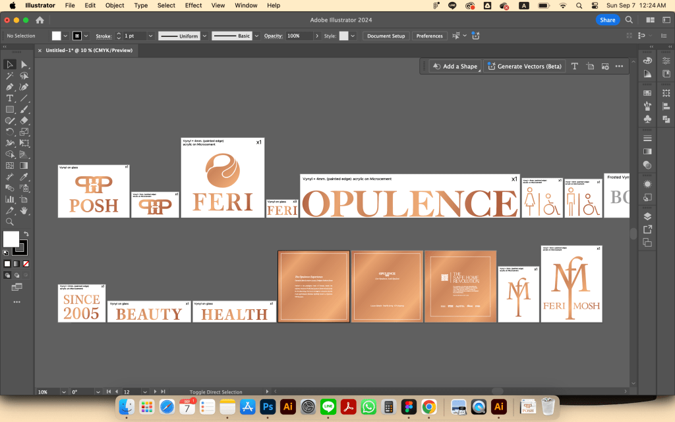
Task: Swap fill and stroke colors
Action: coord(26,234)
